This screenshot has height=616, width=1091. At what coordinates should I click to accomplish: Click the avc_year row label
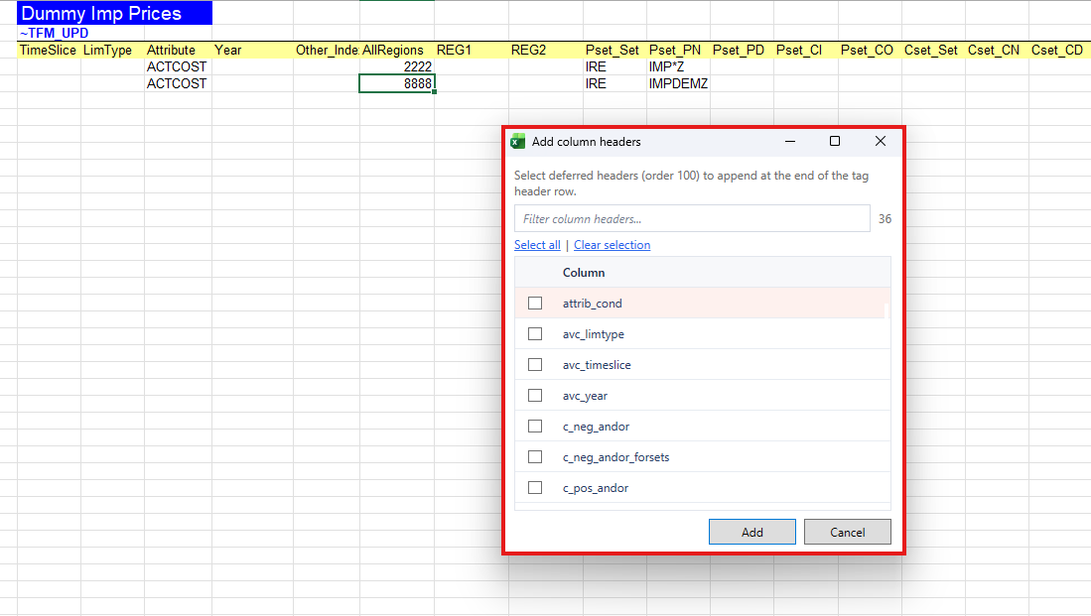point(585,396)
